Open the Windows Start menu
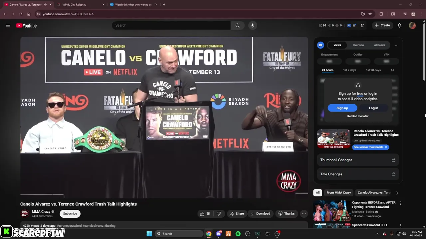The width and height of the screenshot is (426, 239). 149,234
